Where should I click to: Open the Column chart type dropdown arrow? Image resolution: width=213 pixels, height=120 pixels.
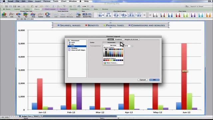tap(7, 14)
